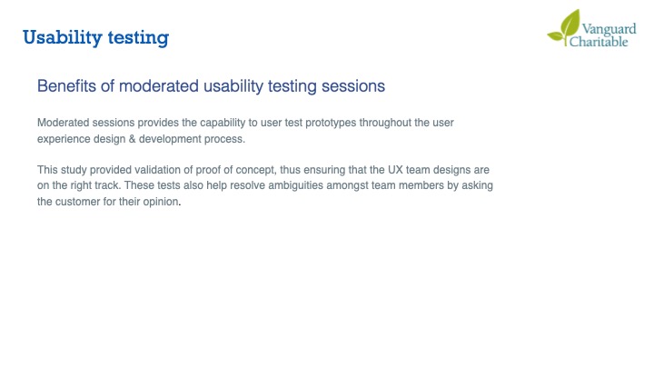
Task: Click "Moderated" at the start of first paragraph
Action: coord(63,123)
